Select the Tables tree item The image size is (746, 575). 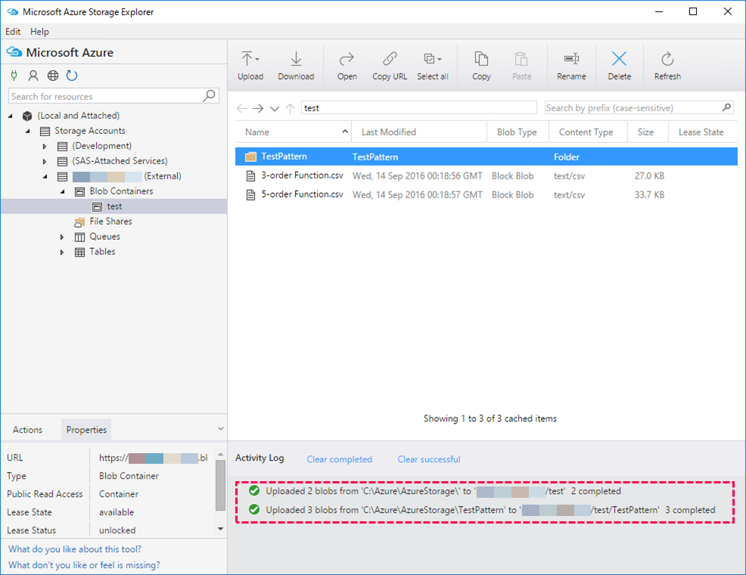coord(102,252)
